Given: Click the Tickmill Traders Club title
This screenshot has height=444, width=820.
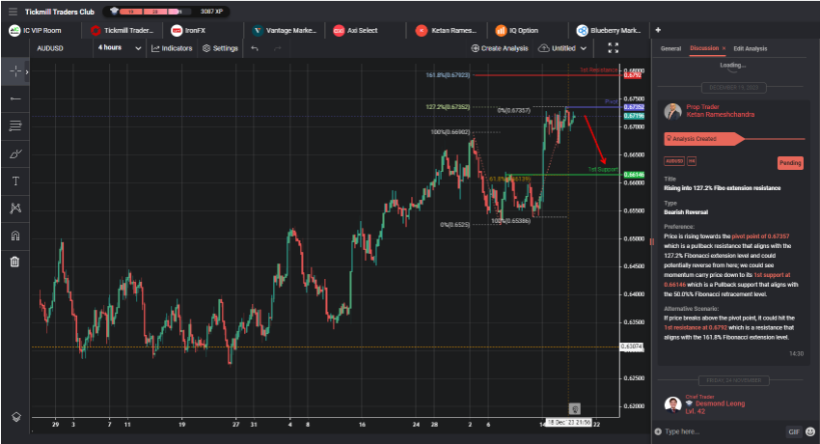Looking at the screenshot, I should [x=60, y=12].
